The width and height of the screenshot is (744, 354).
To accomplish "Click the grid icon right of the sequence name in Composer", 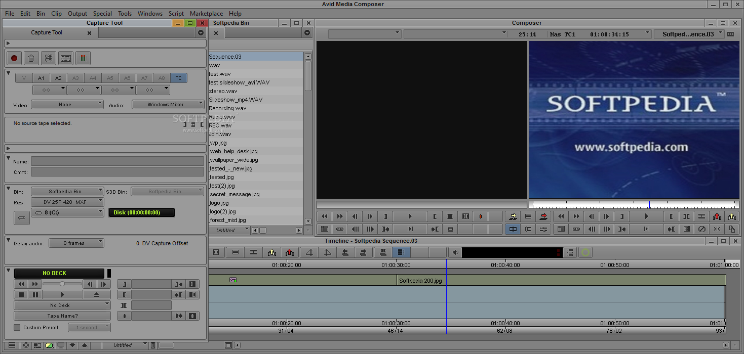I will point(730,34).
